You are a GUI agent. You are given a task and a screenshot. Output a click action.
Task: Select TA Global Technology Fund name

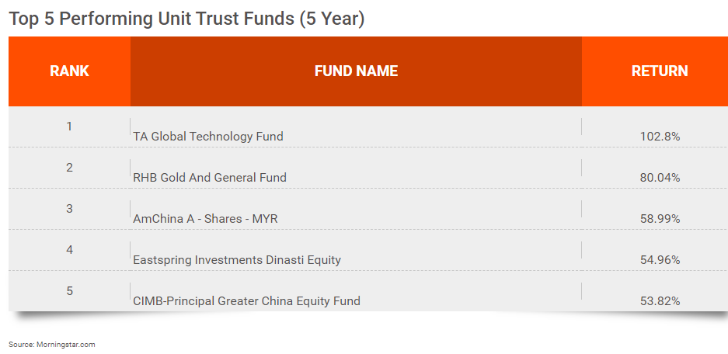pyautogui.click(x=208, y=137)
